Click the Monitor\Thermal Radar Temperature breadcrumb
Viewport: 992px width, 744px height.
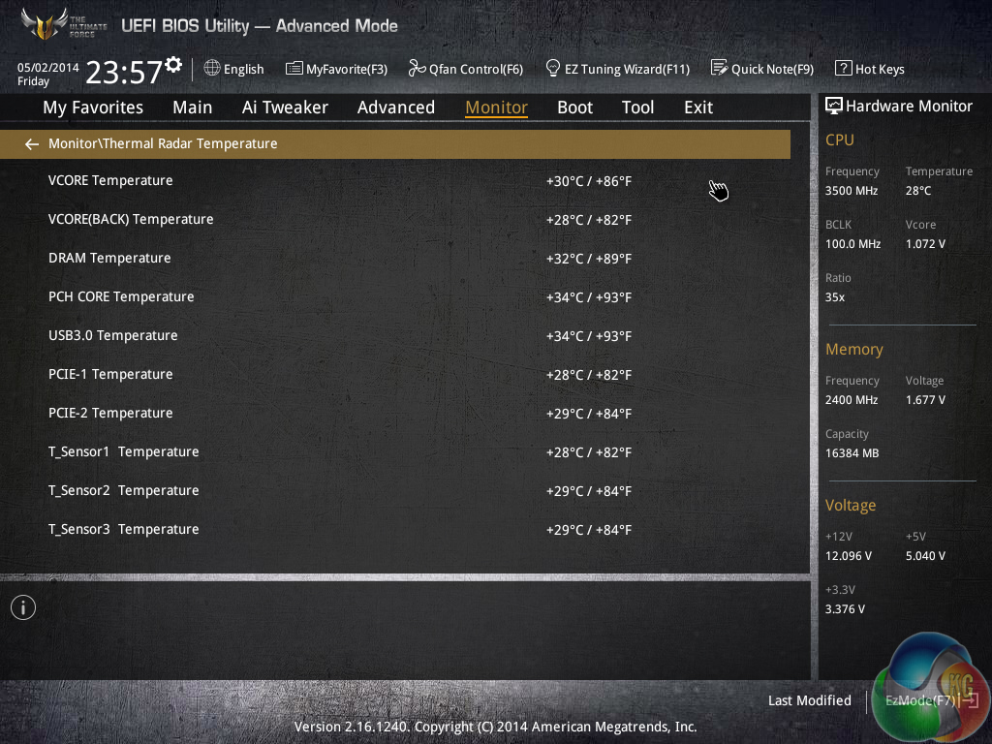pyautogui.click(x=163, y=143)
